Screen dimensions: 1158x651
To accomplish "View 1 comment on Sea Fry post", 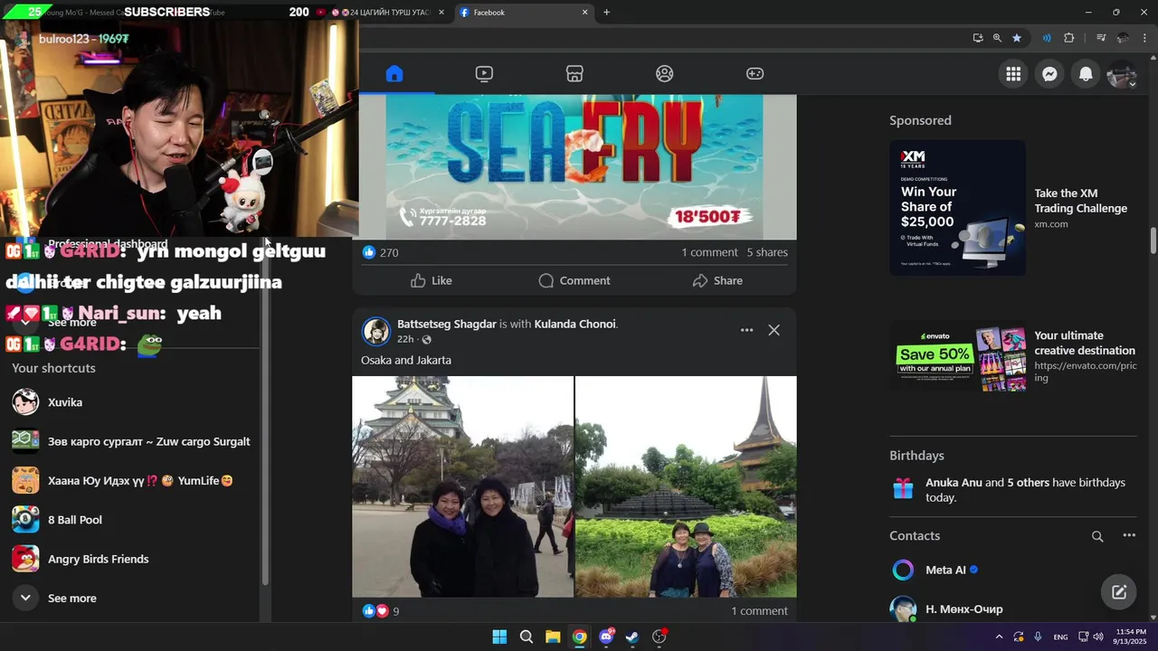I will [x=709, y=252].
